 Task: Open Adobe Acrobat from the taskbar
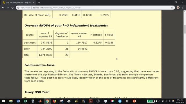[91, 101]
